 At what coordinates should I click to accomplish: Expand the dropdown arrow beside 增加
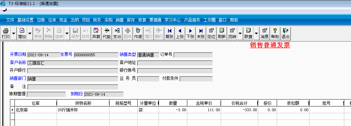pos(30,33)
